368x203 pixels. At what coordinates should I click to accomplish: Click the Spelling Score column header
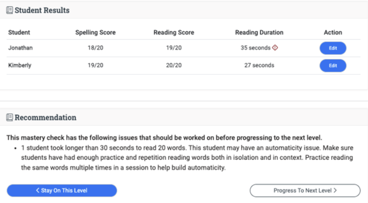[95, 33]
